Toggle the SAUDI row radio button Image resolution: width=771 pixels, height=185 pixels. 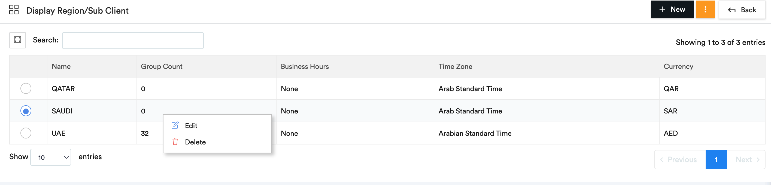[26, 111]
